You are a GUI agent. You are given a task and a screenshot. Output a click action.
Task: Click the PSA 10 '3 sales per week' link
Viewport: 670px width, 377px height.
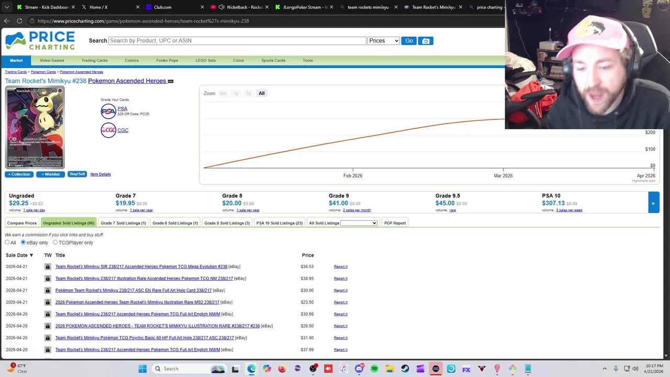click(x=569, y=210)
